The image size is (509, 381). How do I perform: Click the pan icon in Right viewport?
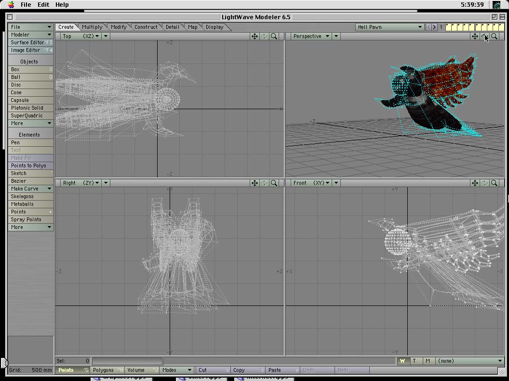(x=254, y=183)
